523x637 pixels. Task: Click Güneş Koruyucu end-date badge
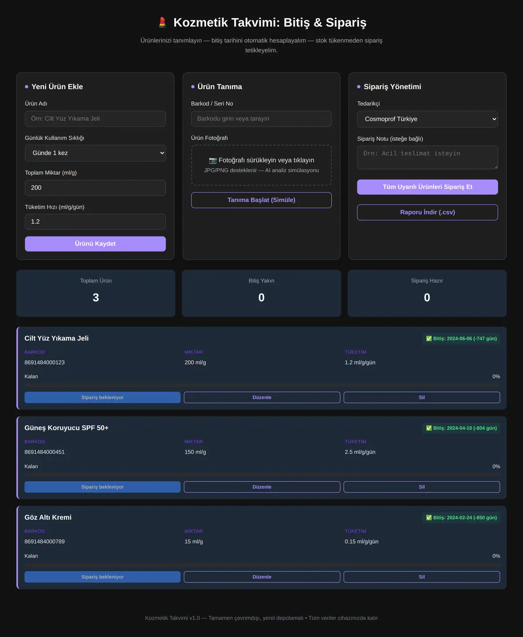point(461,428)
